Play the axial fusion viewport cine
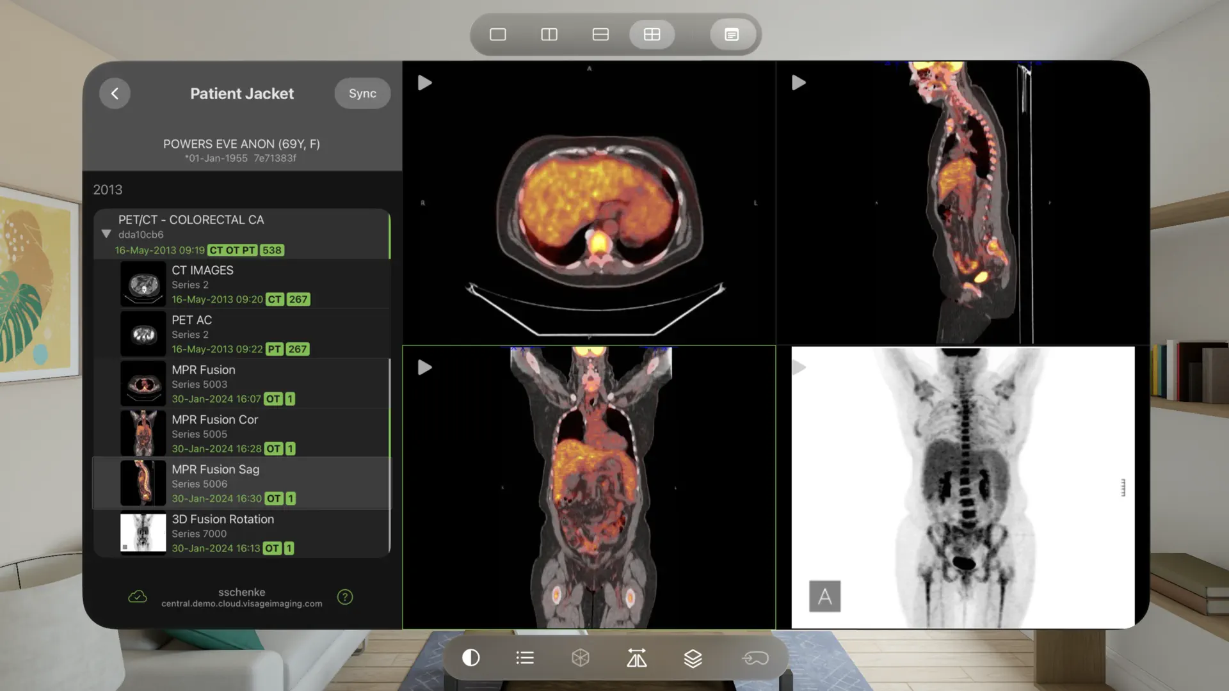Image resolution: width=1229 pixels, height=691 pixels. (x=424, y=82)
